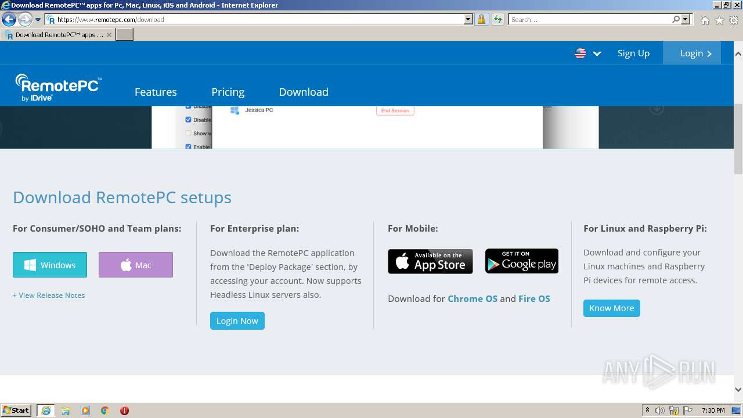
Task: Click the vertical scrollbar thumb
Action: pyautogui.click(x=738, y=139)
